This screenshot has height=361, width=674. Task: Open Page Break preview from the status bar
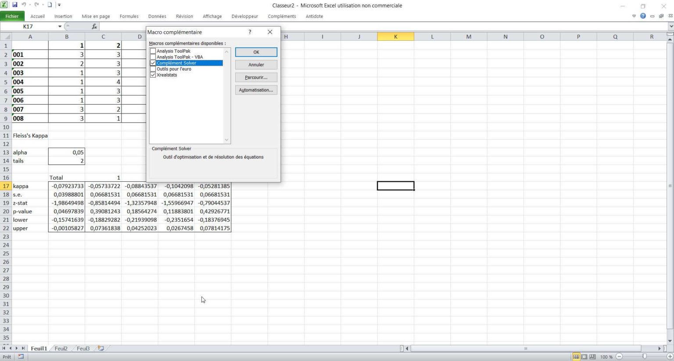(x=592, y=356)
